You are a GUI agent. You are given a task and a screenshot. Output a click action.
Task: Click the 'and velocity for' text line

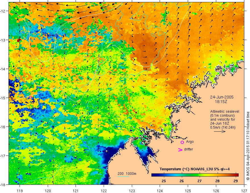(222, 119)
